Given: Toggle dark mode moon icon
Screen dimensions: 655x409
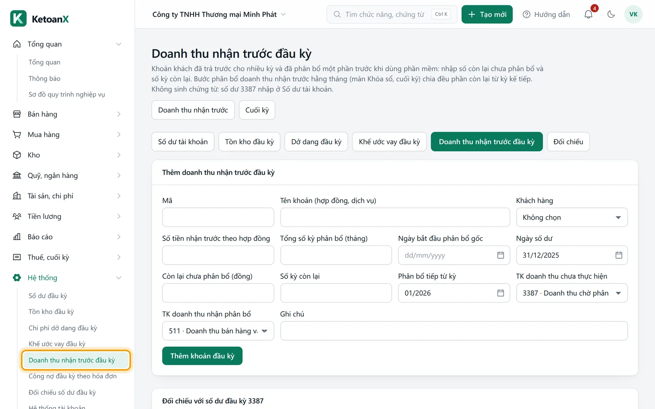Looking at the screenshot, I should click(x=611, y=14).
